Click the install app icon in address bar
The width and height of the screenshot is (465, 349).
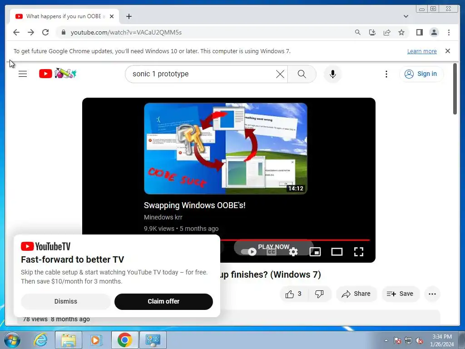372,32
